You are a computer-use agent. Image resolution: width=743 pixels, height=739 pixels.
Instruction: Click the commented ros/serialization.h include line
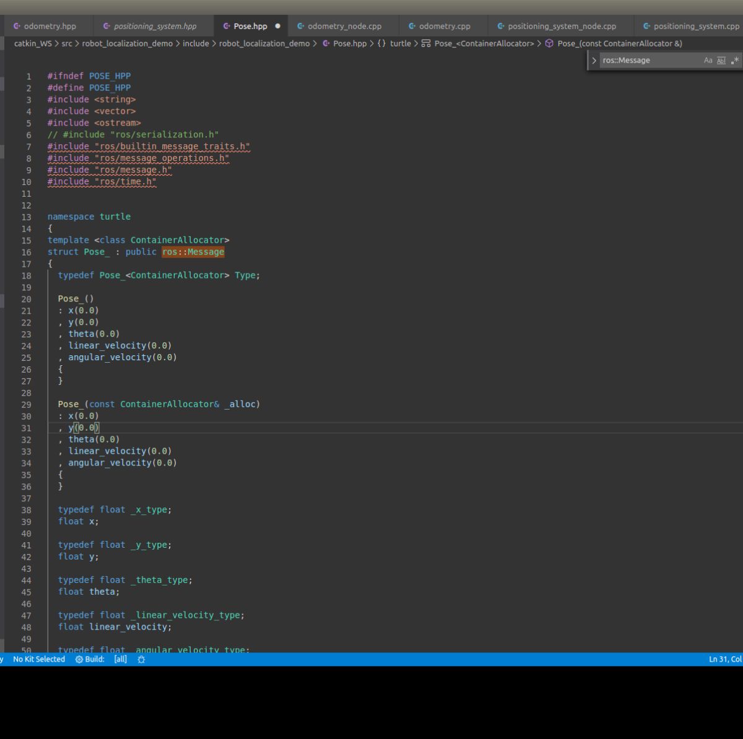[133, 135]
